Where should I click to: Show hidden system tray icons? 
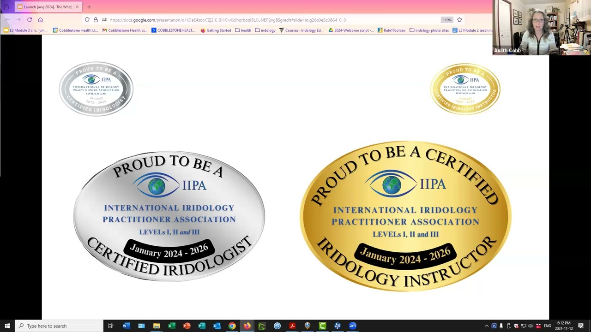[x=486, y=326]
